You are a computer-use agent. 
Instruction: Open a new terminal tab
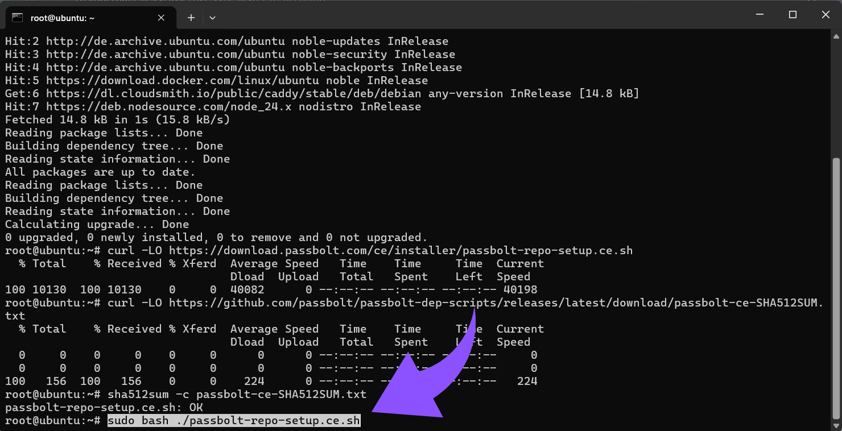click(x=191, y=18)
